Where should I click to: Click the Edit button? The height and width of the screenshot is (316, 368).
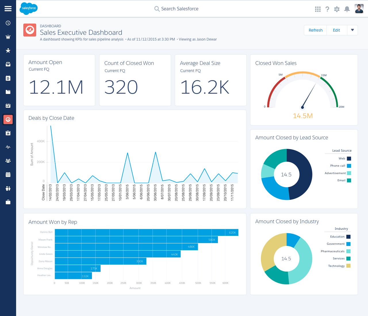tap(336, 30)
